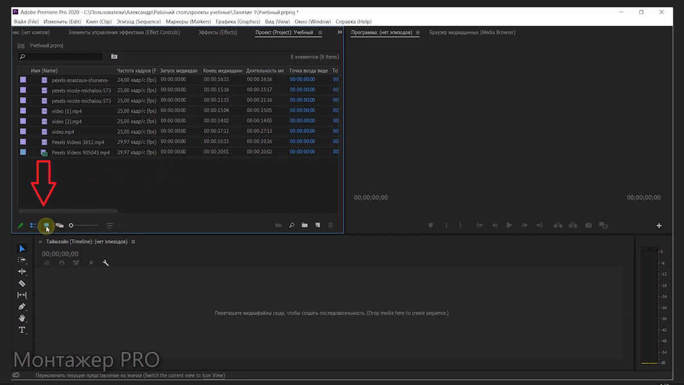Open the Program monitor panel menu

point(418,33)
